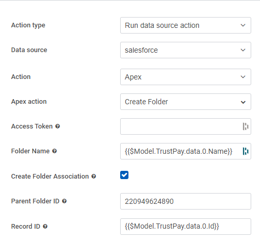Click into the empty Access Token field
The height and width of the screenshot is (240, 260).
(181, 126)
